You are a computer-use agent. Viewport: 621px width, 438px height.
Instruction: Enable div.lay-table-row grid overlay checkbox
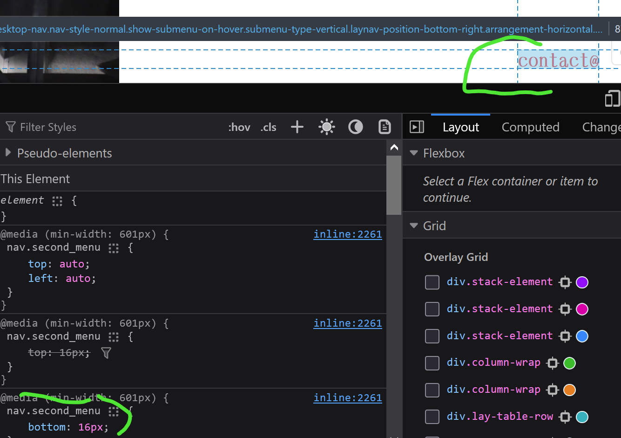(x=432, y=417)
